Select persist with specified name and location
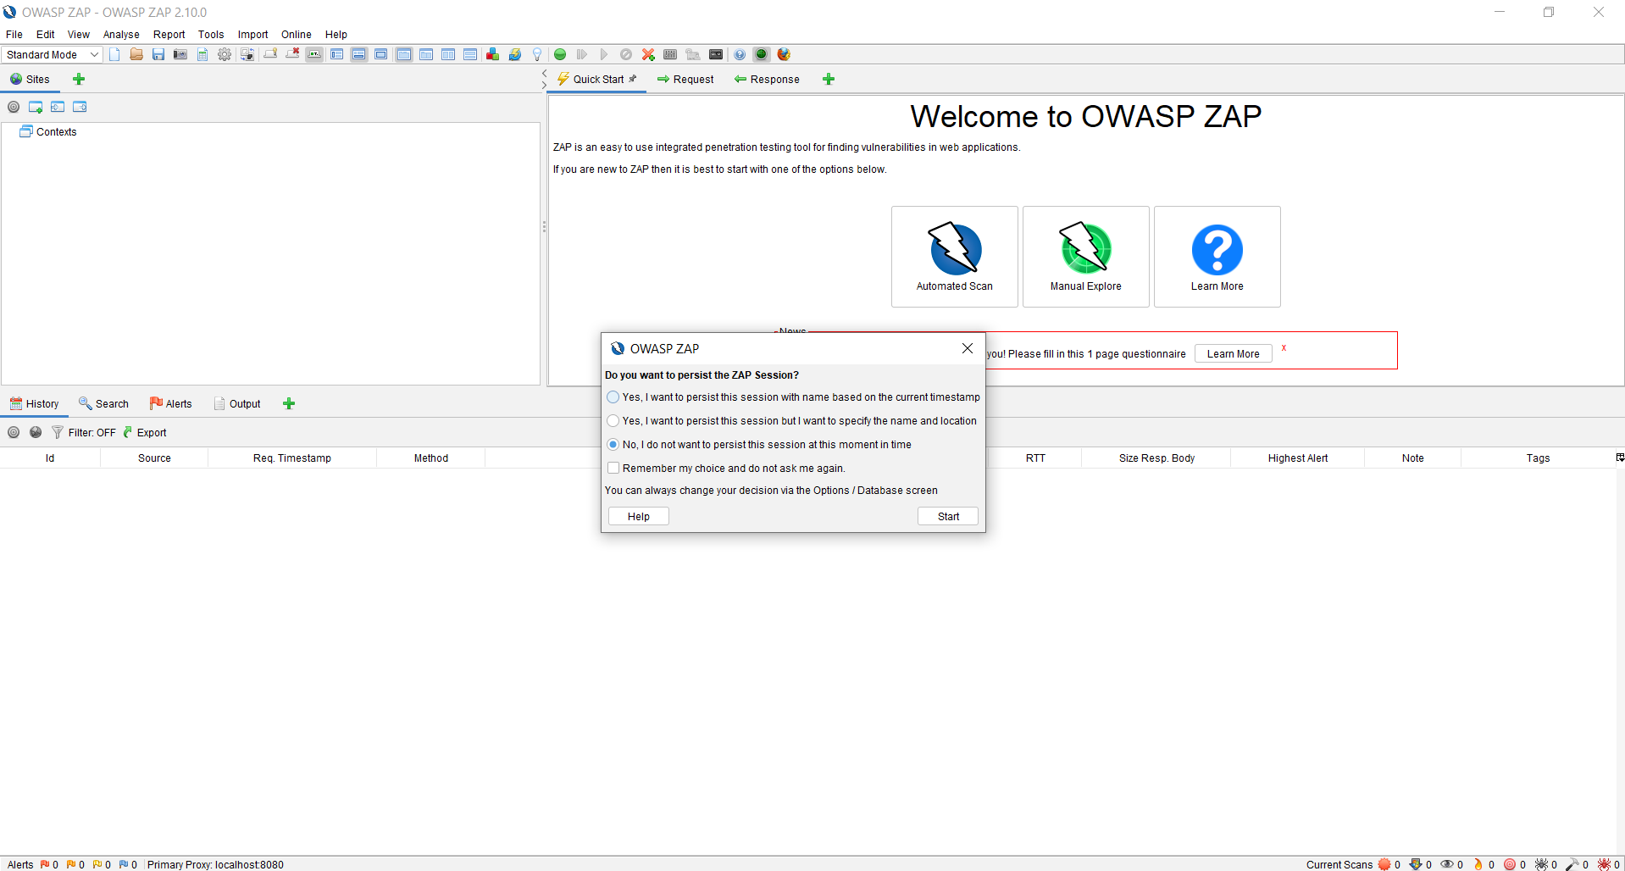 (613, 421)
